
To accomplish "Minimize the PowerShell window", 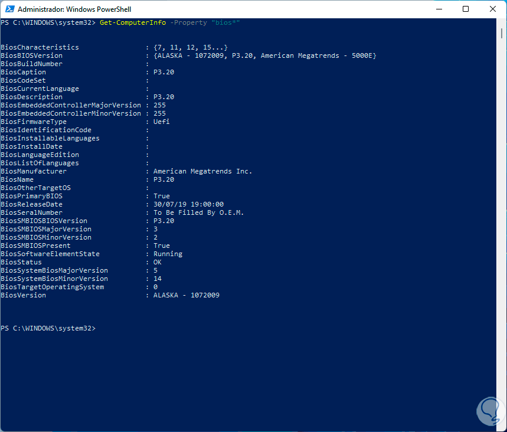I will 439,9.
